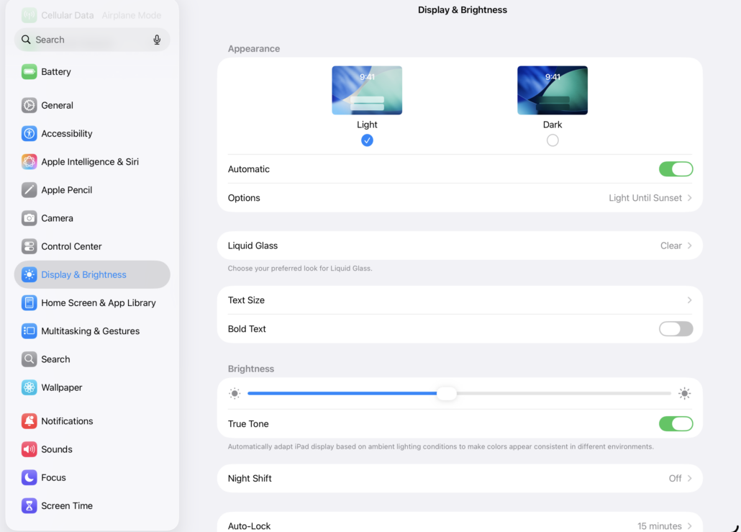Click the microphone dictation icon in search

tap(157, 40)
